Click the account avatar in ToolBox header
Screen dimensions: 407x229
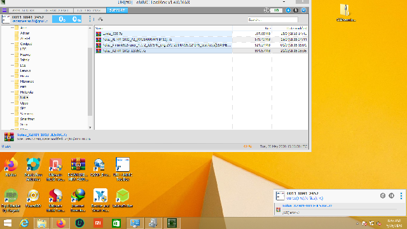click(6, 19)
